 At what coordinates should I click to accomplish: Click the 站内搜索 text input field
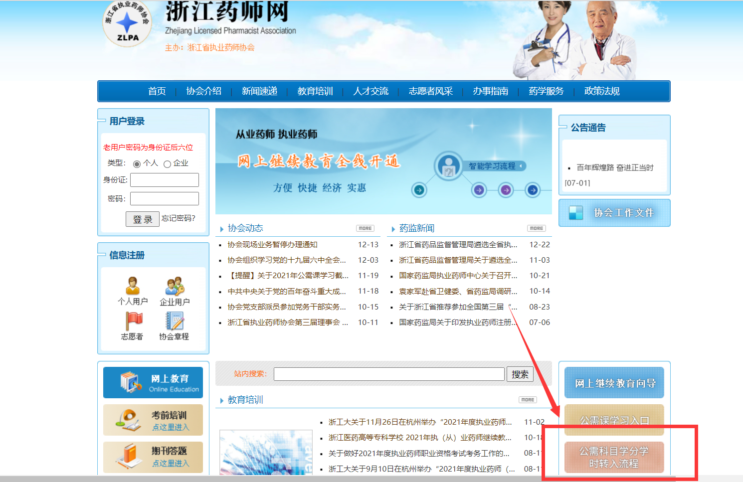[389, 374]
